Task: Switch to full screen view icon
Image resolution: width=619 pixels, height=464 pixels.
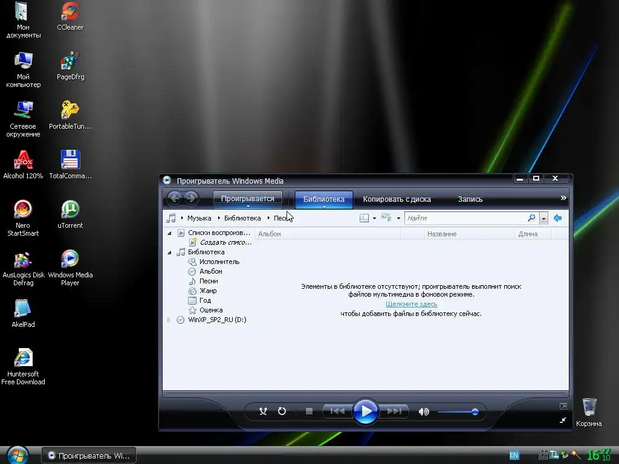Action: tap(563, 407)
